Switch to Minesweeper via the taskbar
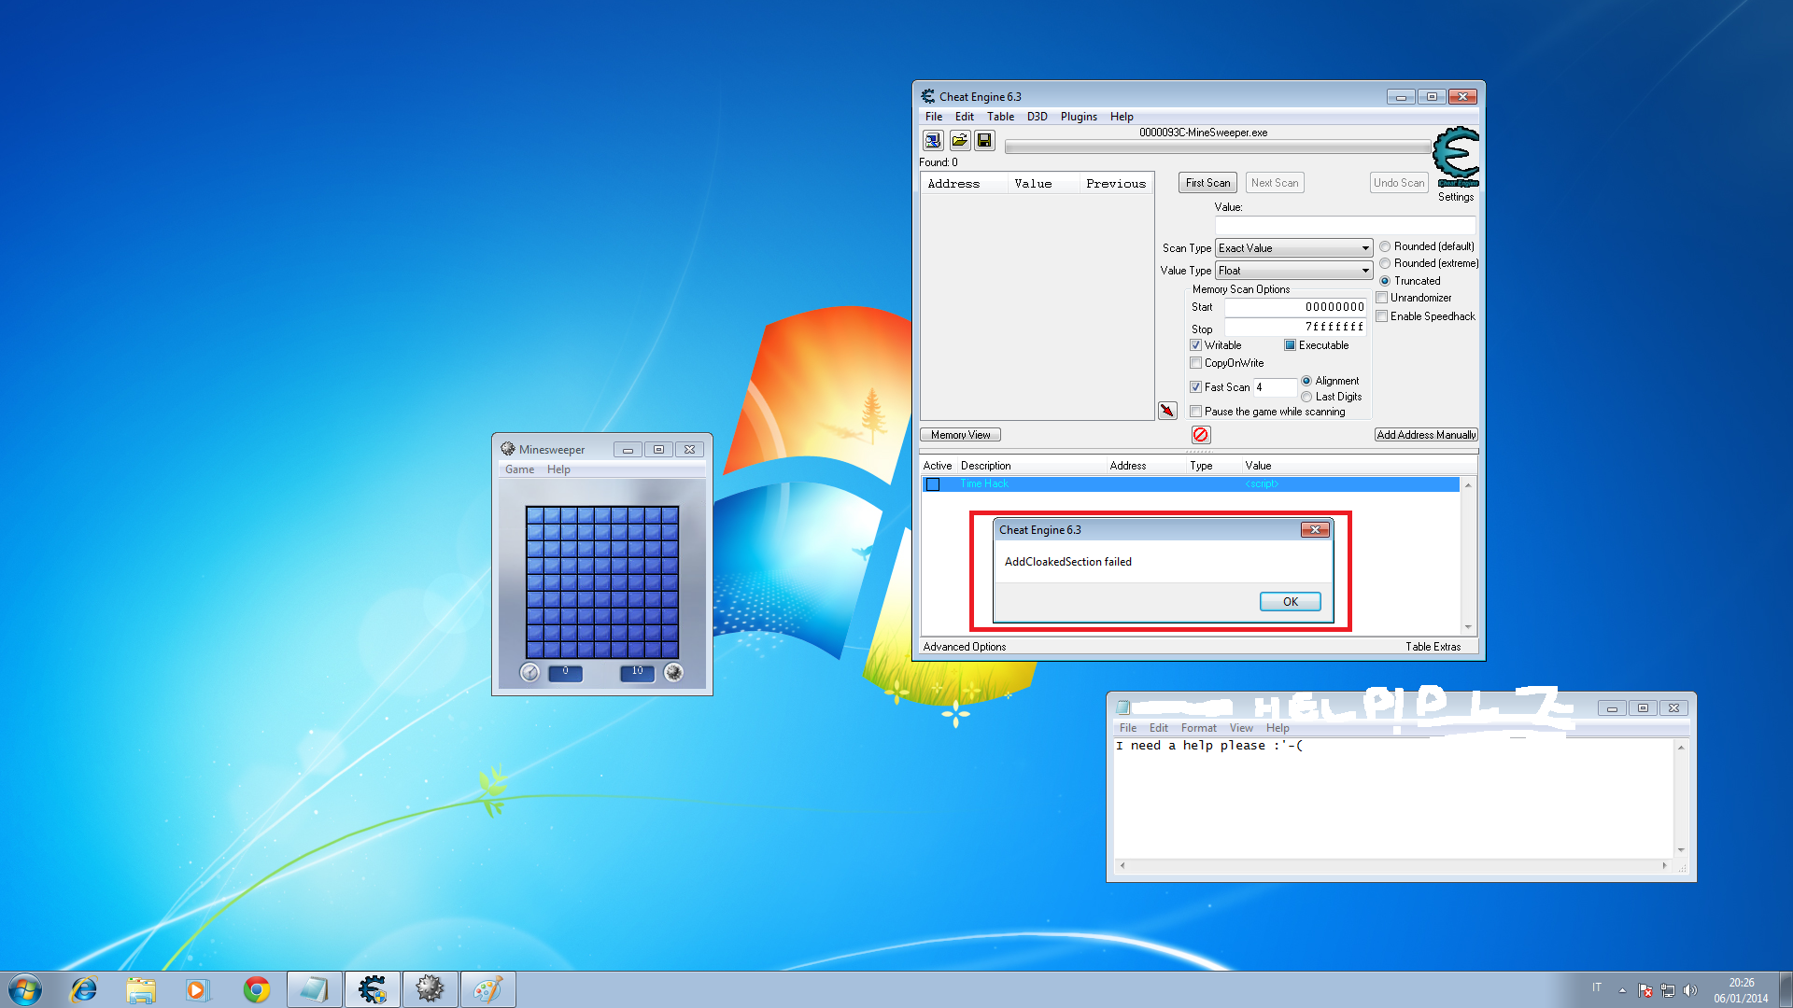The image size is (1793, 1008). pos(430,989)
